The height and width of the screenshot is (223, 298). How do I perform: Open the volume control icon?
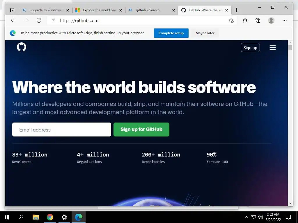tap(260, 217)
